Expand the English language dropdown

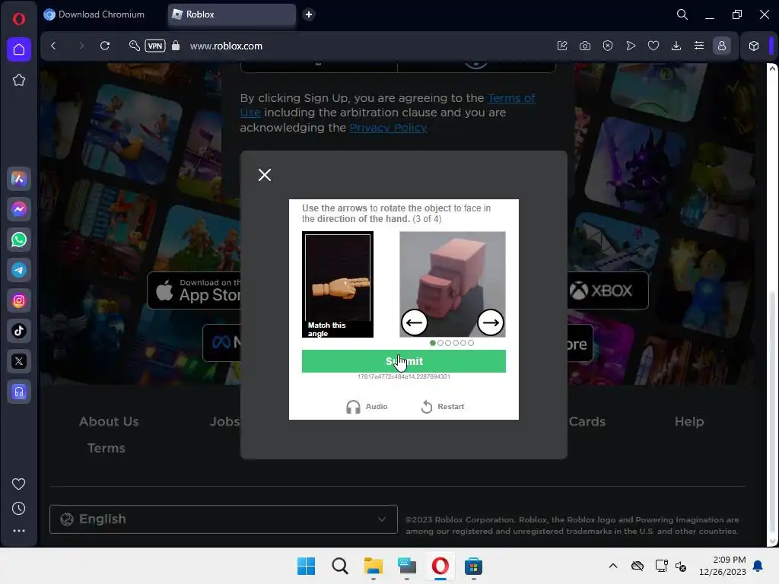click(224, 519)
